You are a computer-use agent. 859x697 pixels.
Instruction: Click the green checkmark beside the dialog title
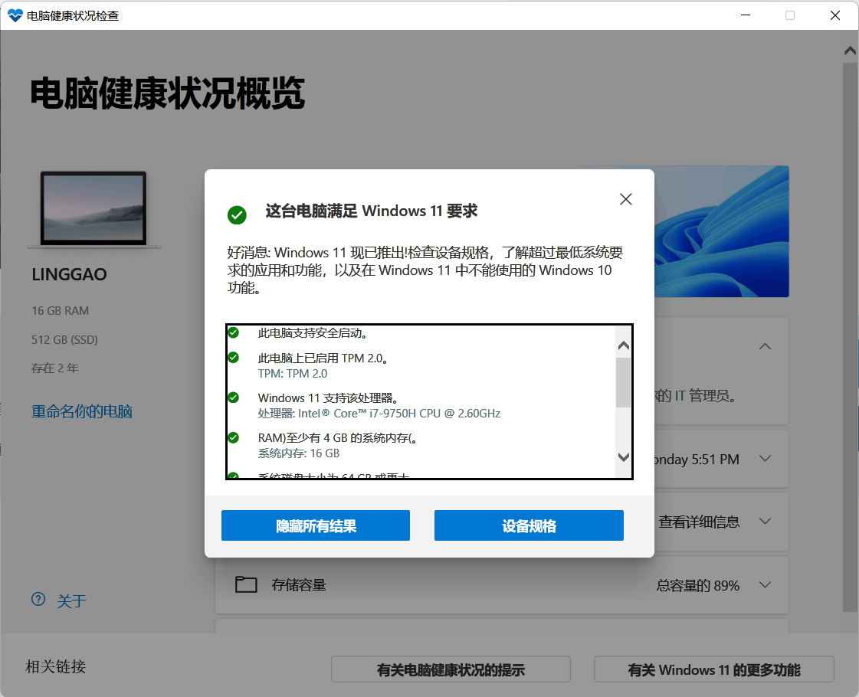pos(237,214)
